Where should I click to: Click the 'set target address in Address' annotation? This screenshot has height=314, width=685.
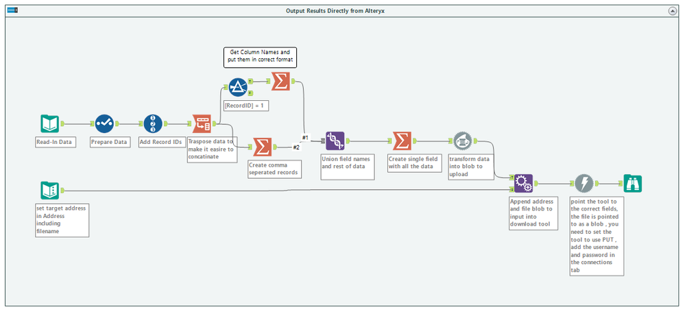coord(62,220)
